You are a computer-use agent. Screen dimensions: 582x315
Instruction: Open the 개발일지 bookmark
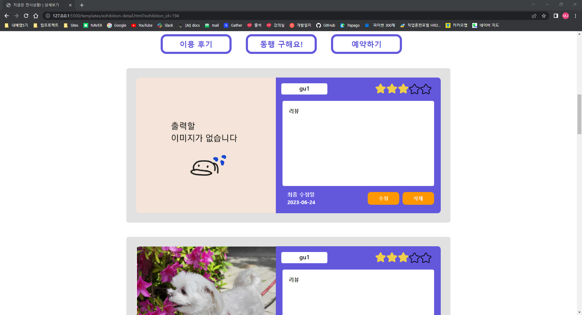click(300, 25)
